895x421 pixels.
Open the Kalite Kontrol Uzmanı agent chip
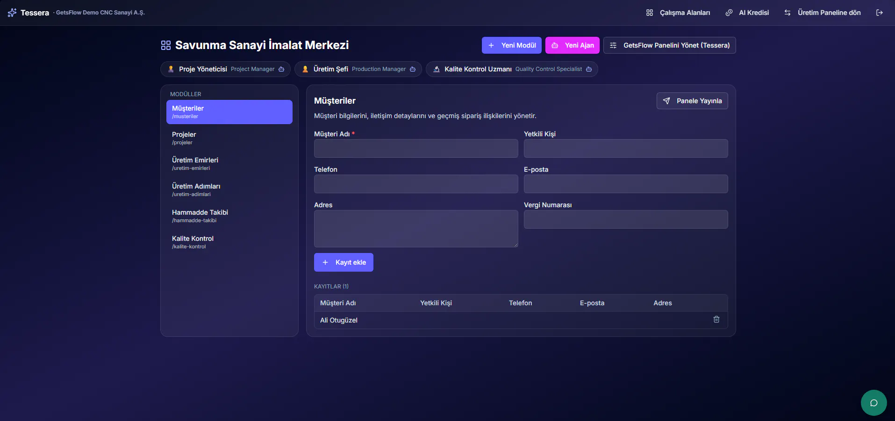pyautogui.click(x=512, y=69)
